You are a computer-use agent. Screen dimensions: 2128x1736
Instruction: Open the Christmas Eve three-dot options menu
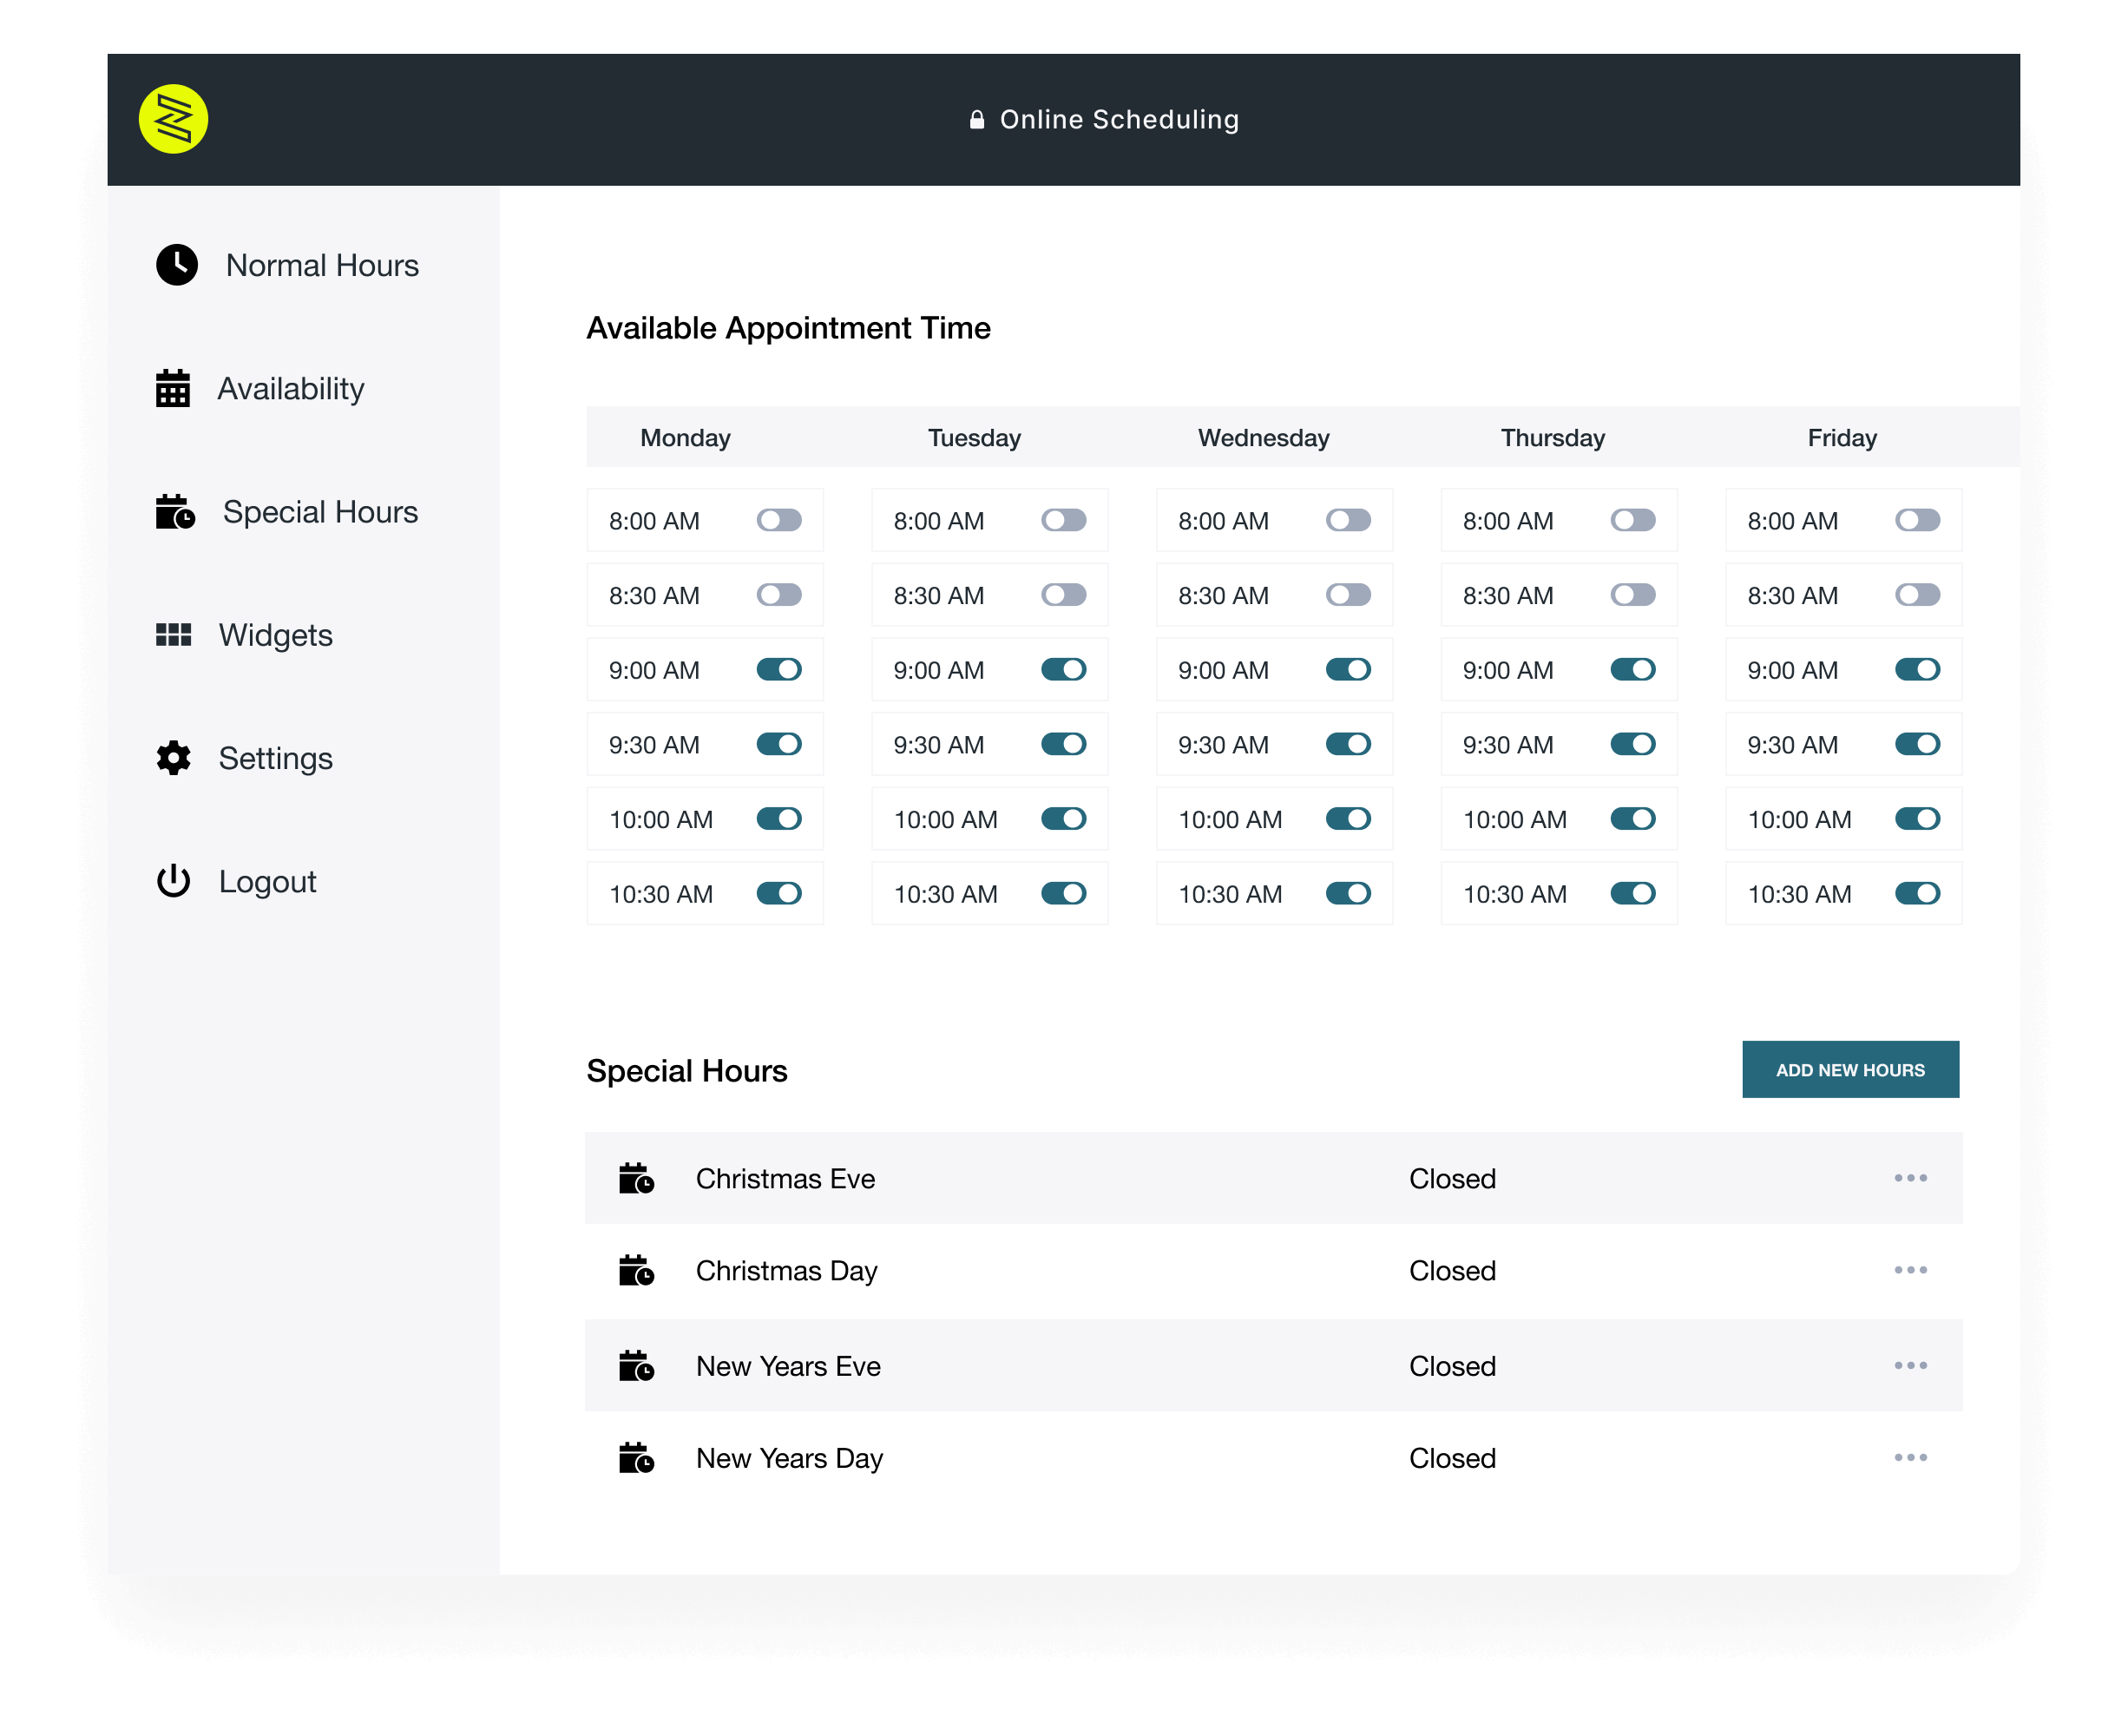click(x=1910, y=1178)
